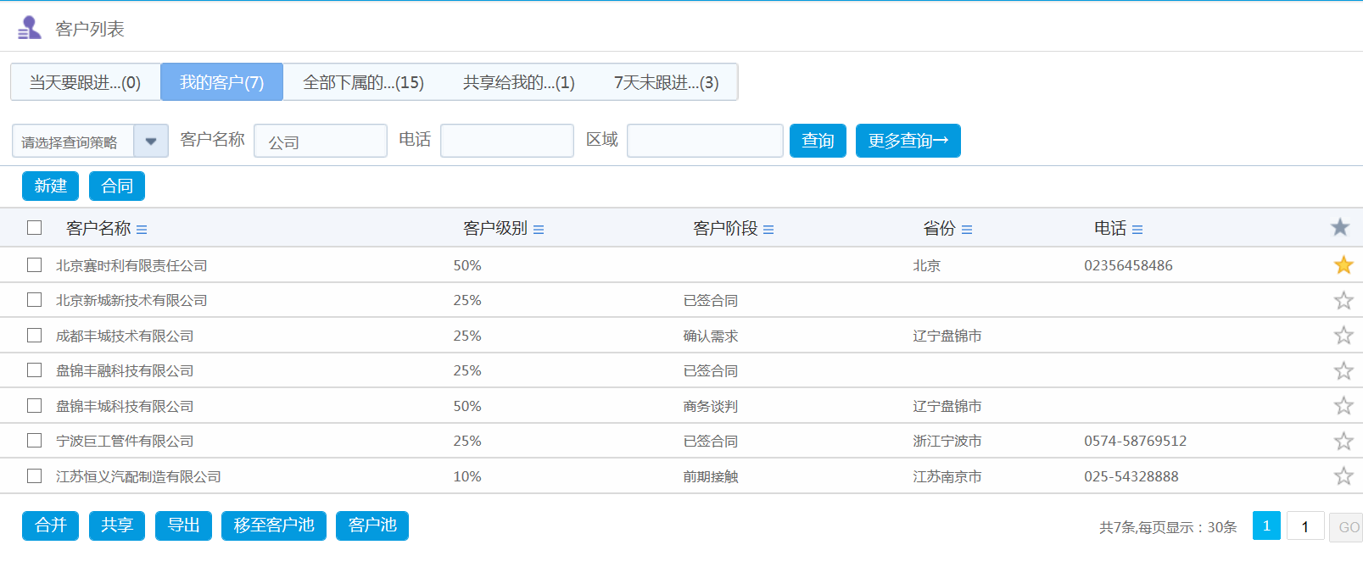Switch to 7天未跟进...(3) tab
Screen dimensions: 1363x567
666,82
